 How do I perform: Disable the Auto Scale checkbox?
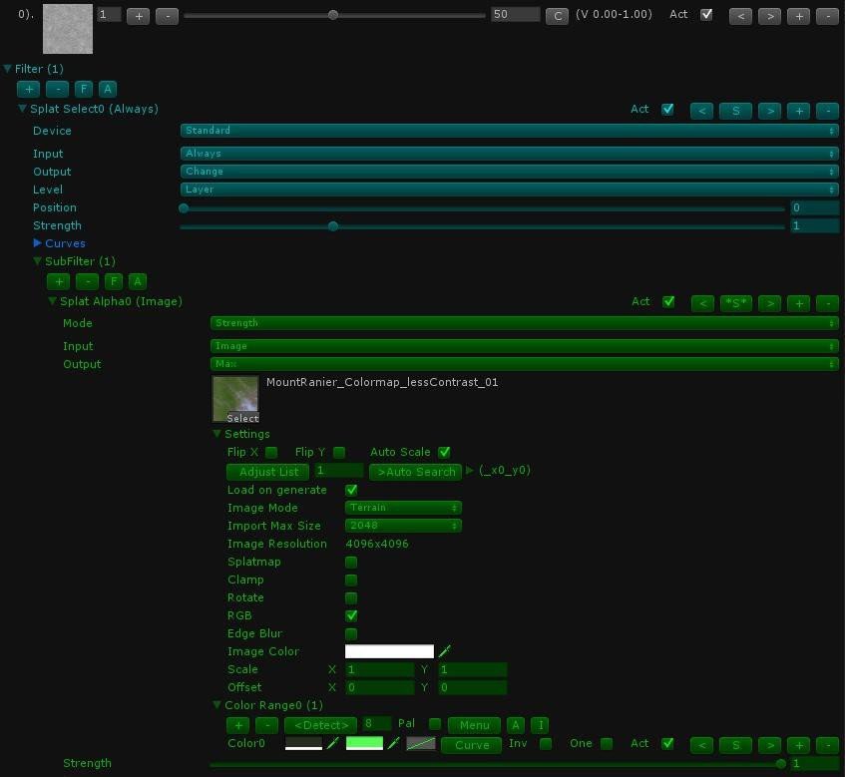(x=444, y=452)
